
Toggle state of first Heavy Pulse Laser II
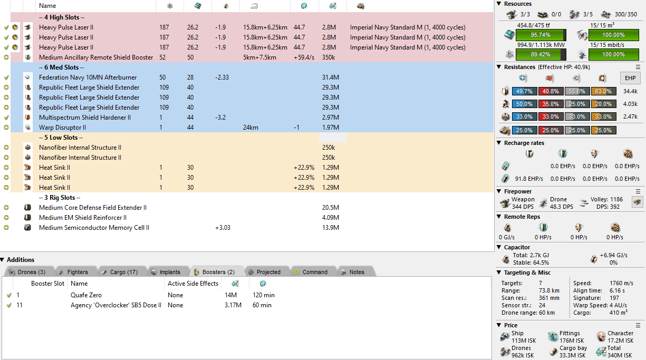(x=6, y=27)
